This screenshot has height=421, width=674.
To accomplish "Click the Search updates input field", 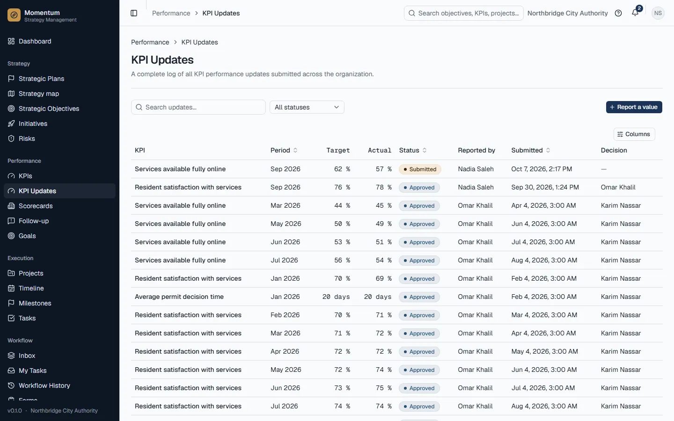I will click(198, 107).
